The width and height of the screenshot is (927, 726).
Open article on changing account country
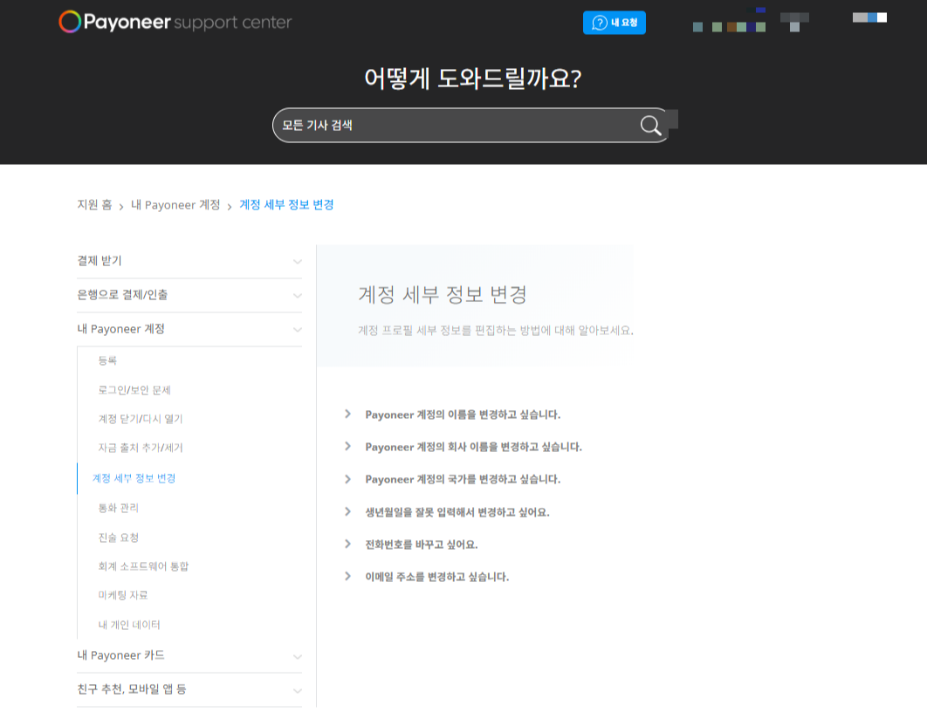coord(463,479)
